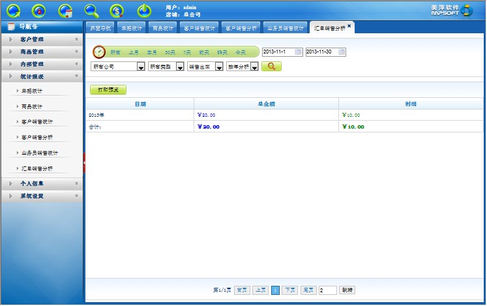
Task: Click the green dollar sign icon
Action: point(117,10)
